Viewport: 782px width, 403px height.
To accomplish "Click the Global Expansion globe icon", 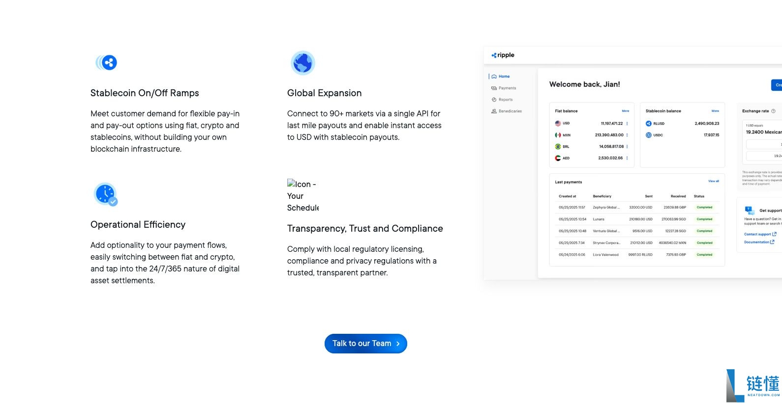I will pyautogui.click(x=302, y=63).
